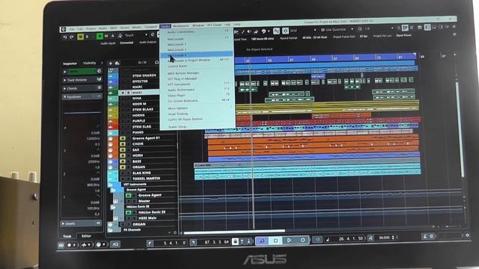The height and width of the screenshot is (269, 479).
Task: Expand the Chords inspector section
Action: [x=82, y=88]
